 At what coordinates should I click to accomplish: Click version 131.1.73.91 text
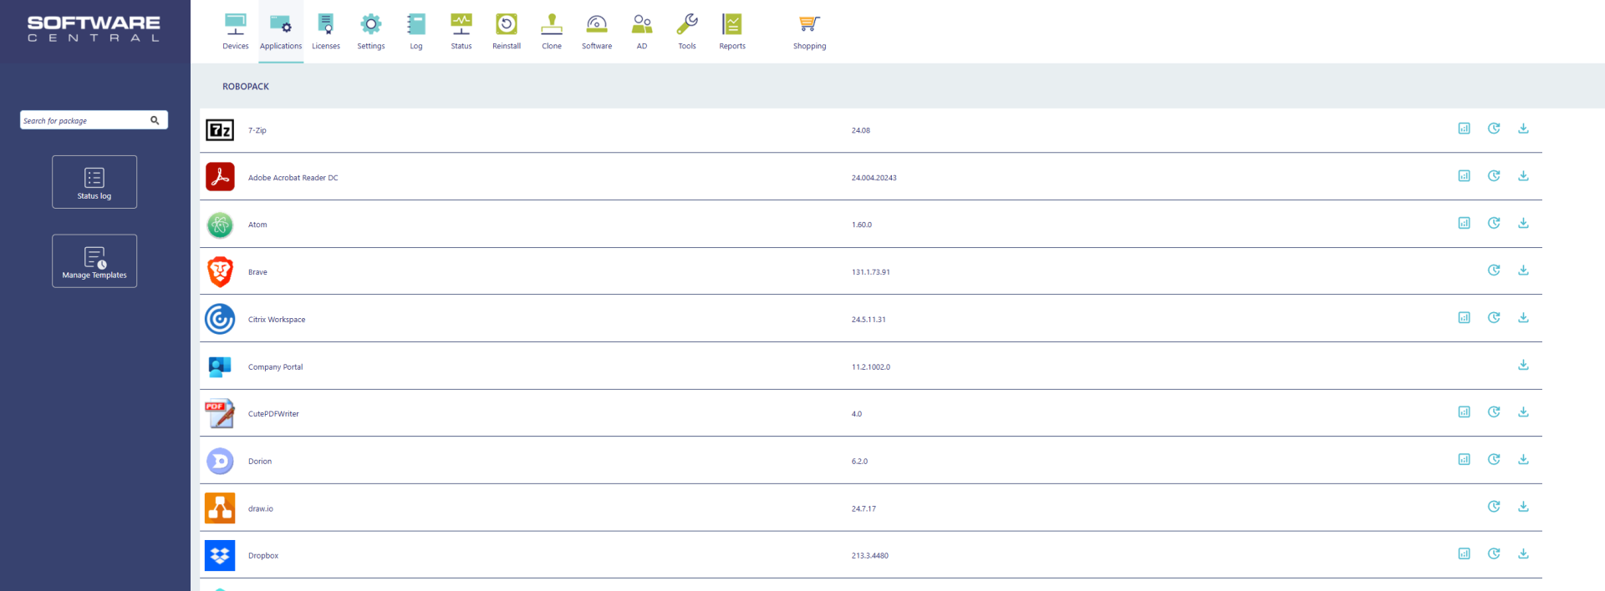pos(871,272)
